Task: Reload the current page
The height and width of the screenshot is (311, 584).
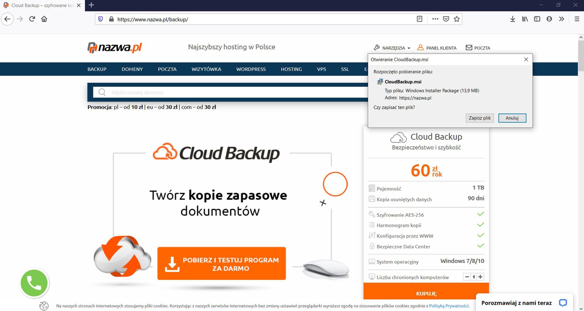Action: [x=32, y=19]
